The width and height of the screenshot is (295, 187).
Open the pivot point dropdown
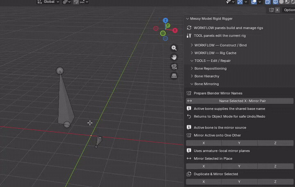[67, 2]
